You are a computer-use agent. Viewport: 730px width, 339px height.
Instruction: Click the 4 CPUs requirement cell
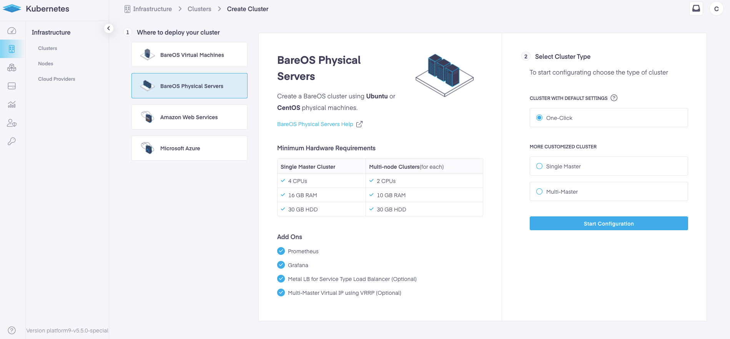pyautogui.click(x=321, y=181)
